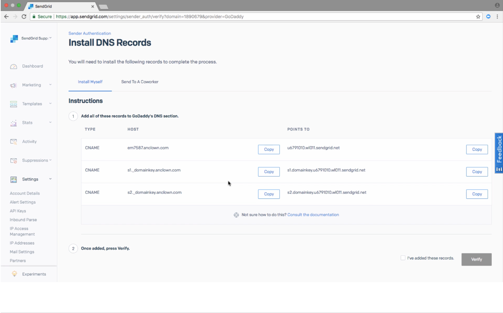Go forward with the browser forward arrow
Screen dimensions: 503x313
point(15,17)
